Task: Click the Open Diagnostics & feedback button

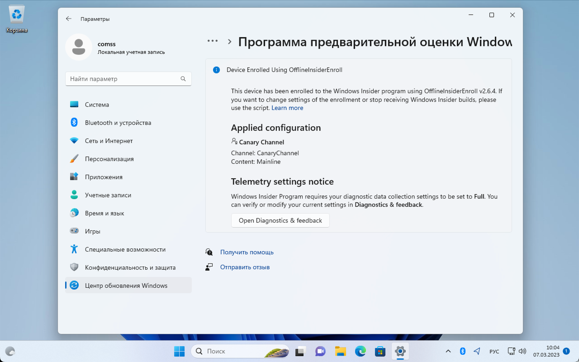Action: point(280,221)
